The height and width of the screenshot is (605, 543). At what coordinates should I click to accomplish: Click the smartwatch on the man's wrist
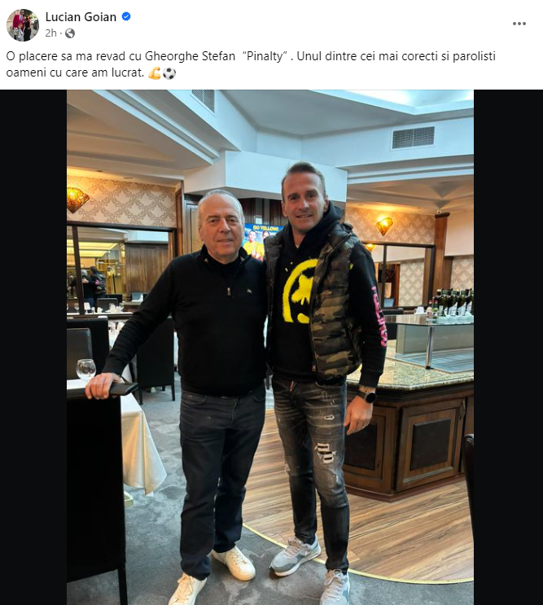(366, 396)
